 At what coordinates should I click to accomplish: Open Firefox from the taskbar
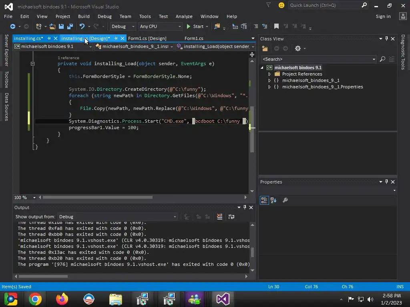pos(62,299)
